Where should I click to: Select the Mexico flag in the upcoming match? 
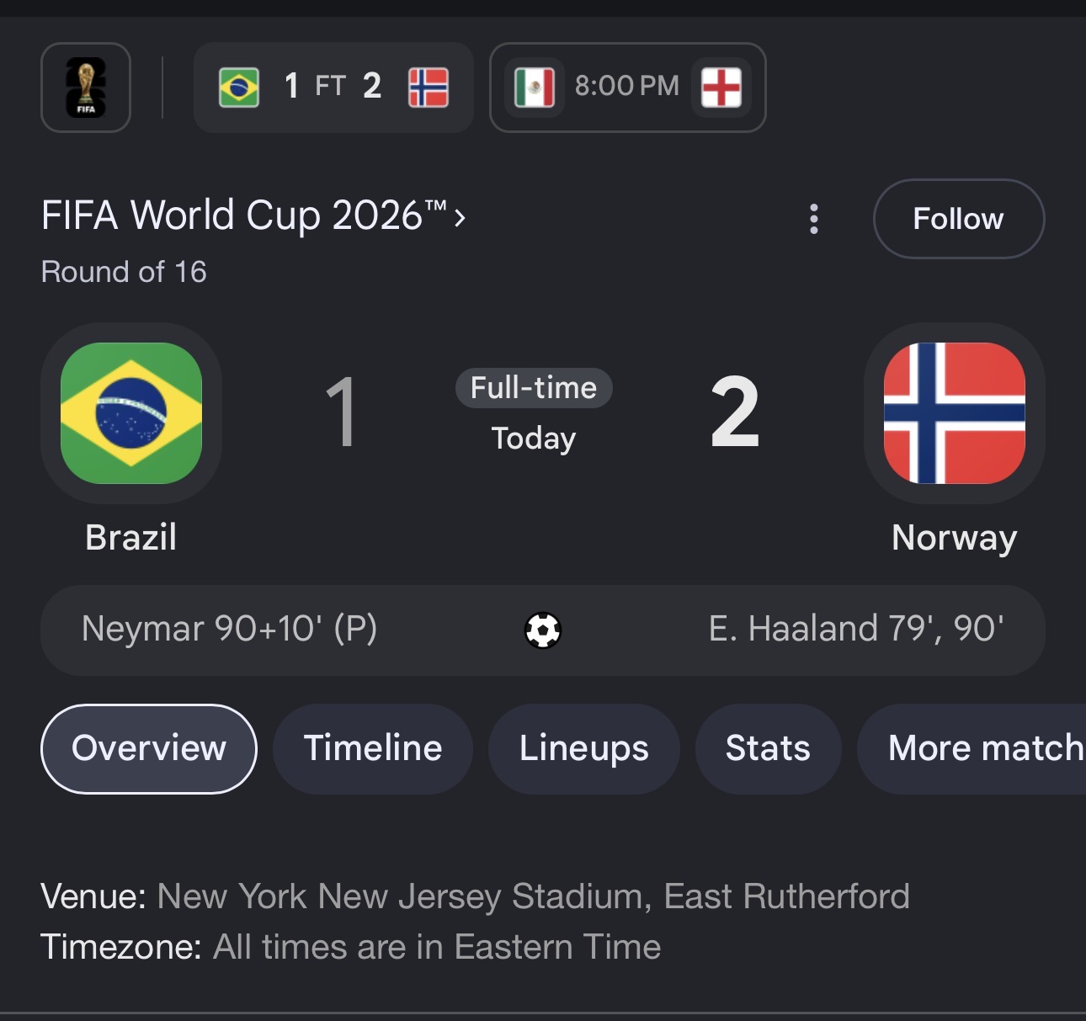click(535, 88)
